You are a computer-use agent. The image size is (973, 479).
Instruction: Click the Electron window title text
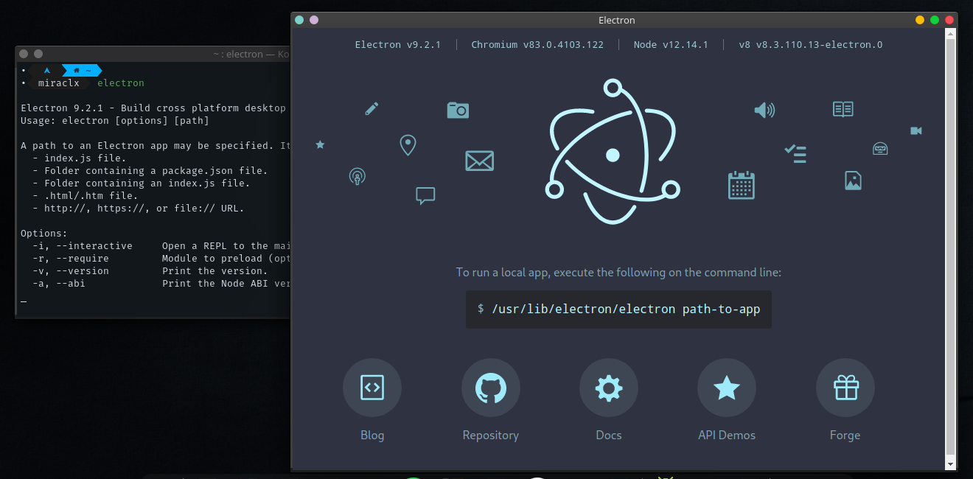coord(617,20)
